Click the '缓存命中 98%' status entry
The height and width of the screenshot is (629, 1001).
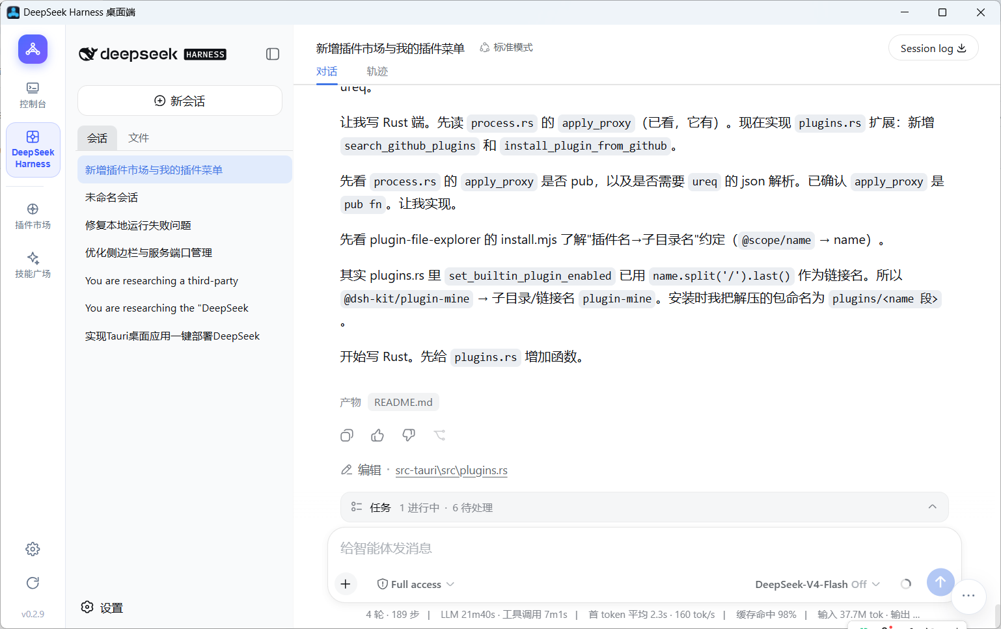click(x=766, y=615)
